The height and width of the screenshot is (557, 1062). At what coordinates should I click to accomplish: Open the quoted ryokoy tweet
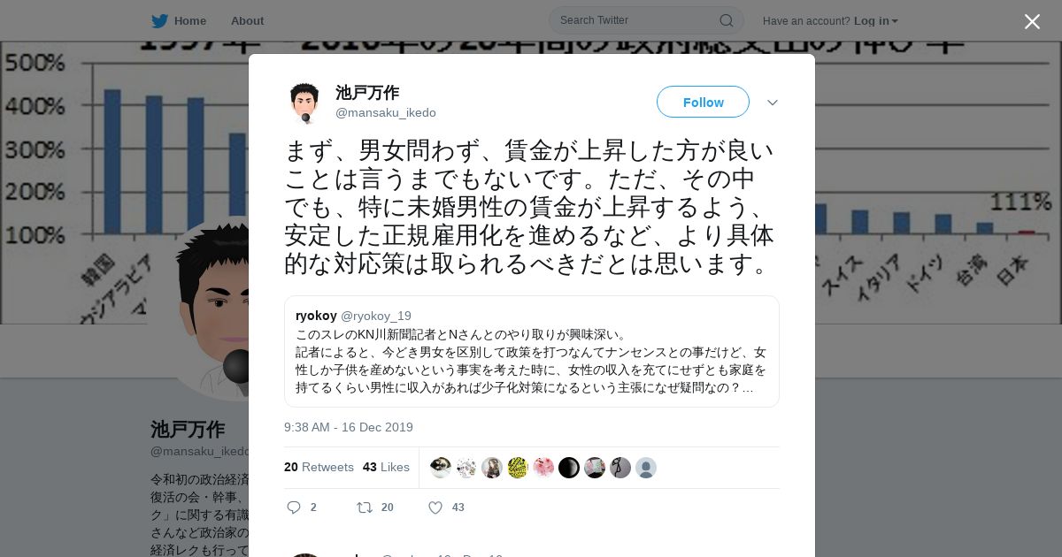click(531, 351)
